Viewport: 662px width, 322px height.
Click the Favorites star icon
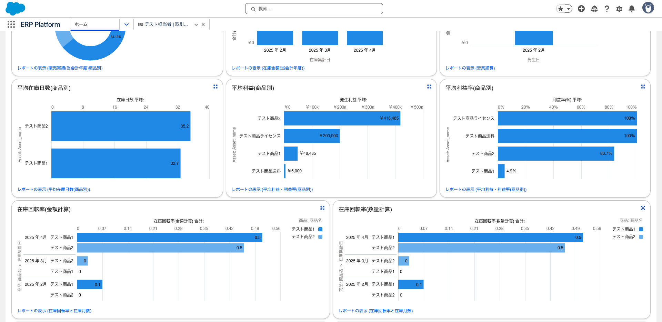pos(561,9)
